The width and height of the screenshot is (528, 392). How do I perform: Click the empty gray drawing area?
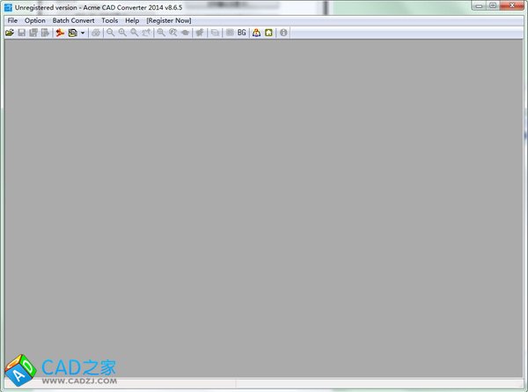(x=264, y=203)
